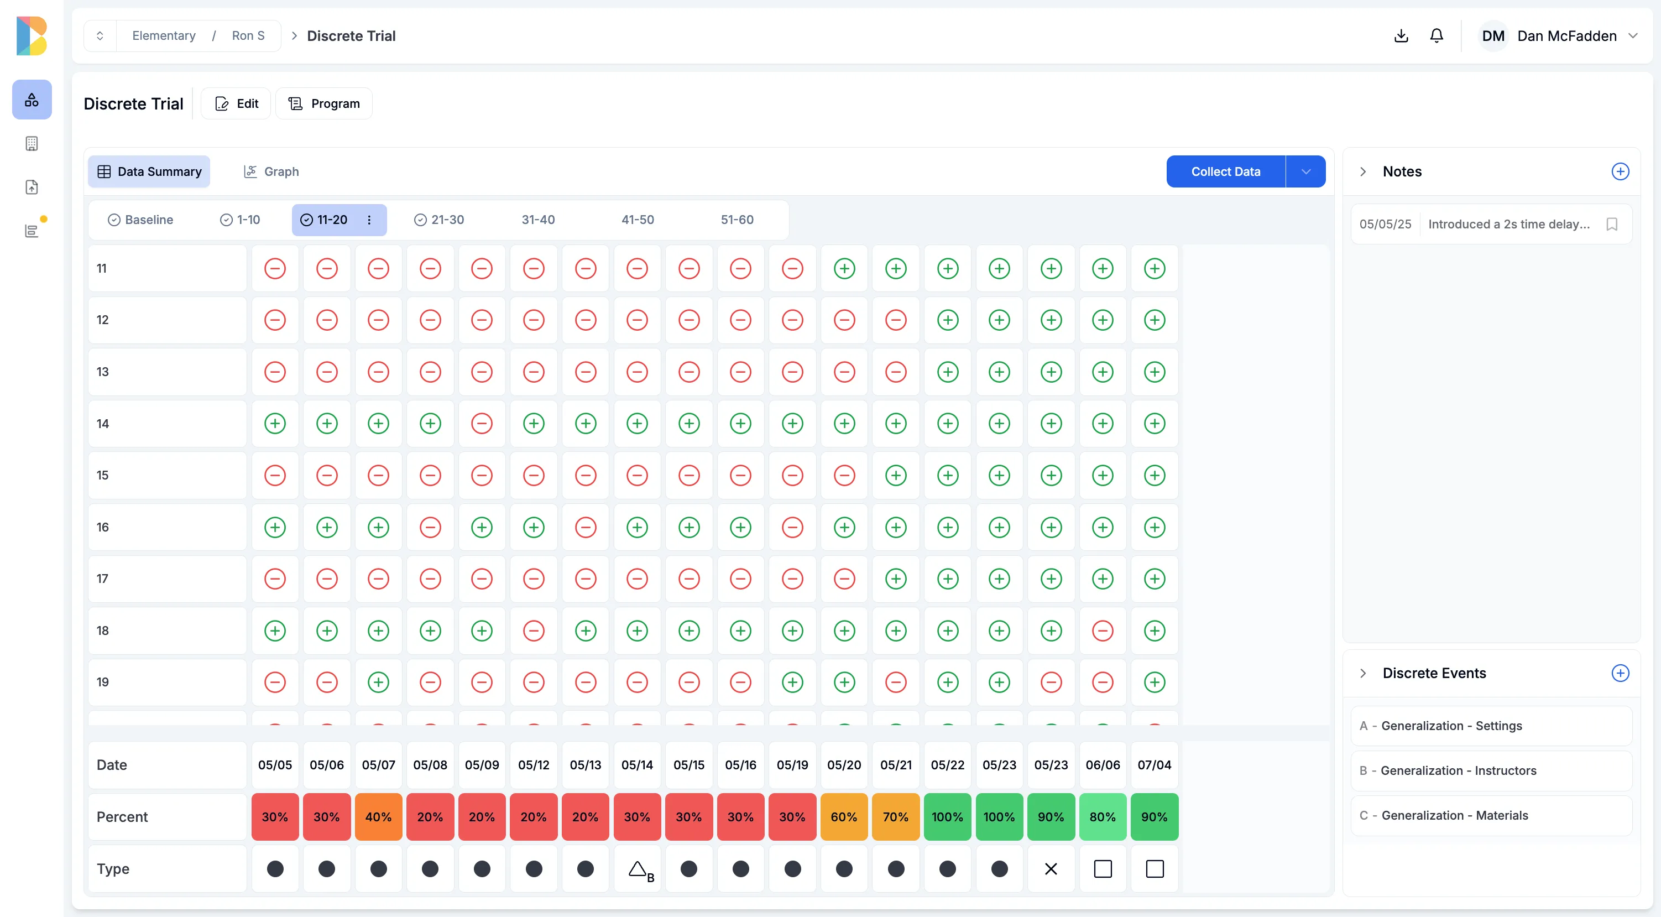Expand the Notes panel chevron
Viewport: 1661px width, 917px height.
(1362, 171)
